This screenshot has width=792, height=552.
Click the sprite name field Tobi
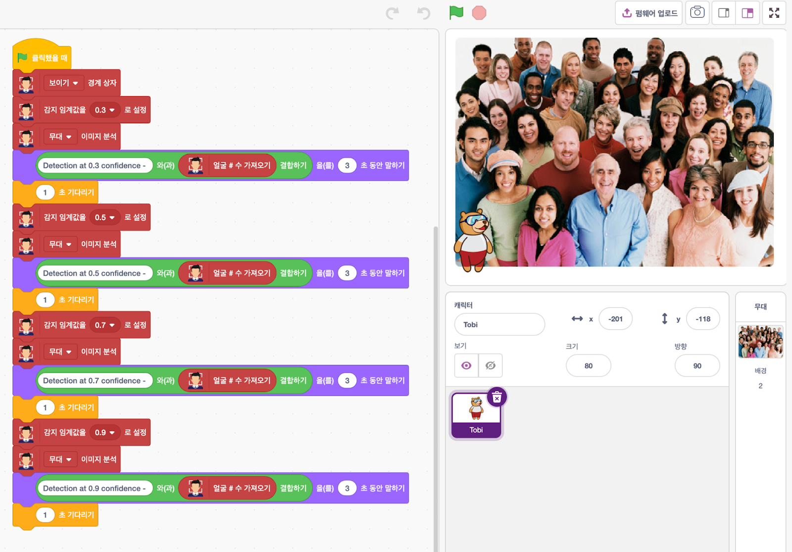[499, 324]
